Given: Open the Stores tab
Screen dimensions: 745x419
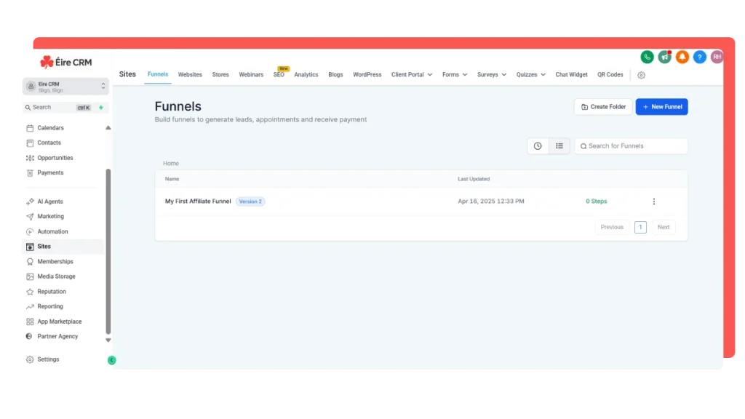Looking at the screenshot, I should pyautogui.click(x=220, y=75).
